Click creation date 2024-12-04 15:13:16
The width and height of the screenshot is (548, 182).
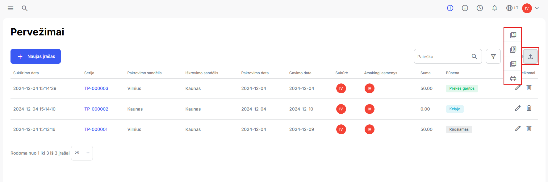(34, 129)
